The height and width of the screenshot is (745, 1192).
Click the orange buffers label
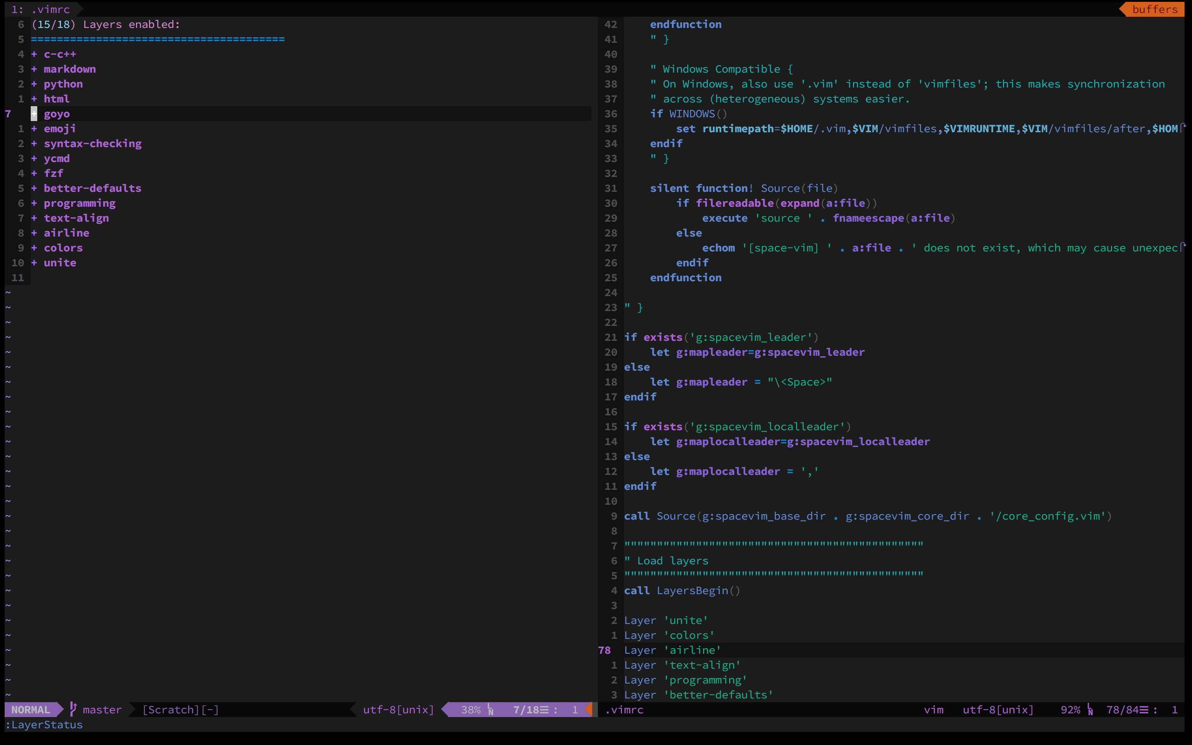[x=1154, y=9]
